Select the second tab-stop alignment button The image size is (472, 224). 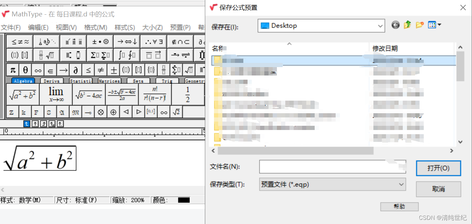point(35,124)
